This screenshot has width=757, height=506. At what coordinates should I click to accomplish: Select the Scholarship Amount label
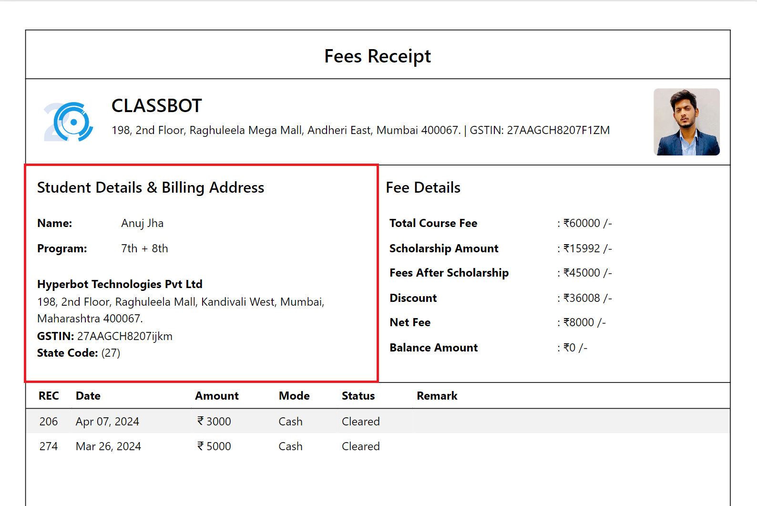coord(444,248)
